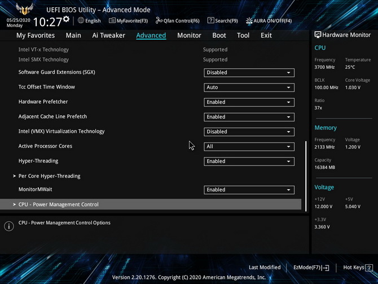Click the EzMode exit arrow icon
The height and width of the screenshot is (284, 378).
click(x=325, y=268)
